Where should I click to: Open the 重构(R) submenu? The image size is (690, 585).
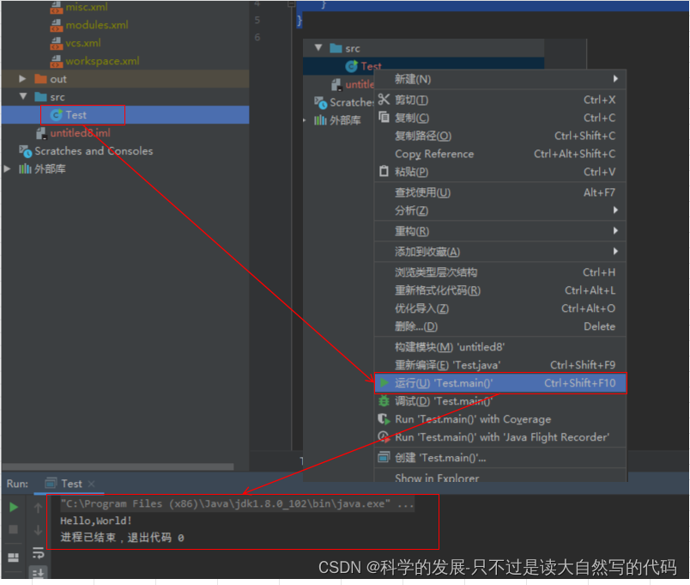(x=499, y=231)
